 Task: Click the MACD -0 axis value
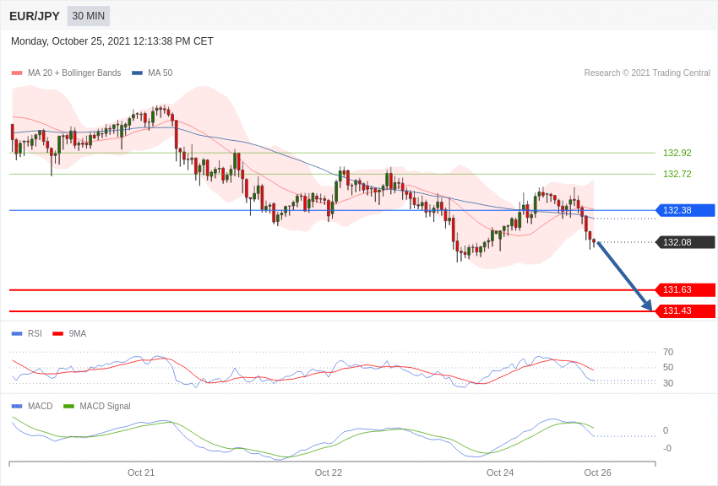point(667,449)
